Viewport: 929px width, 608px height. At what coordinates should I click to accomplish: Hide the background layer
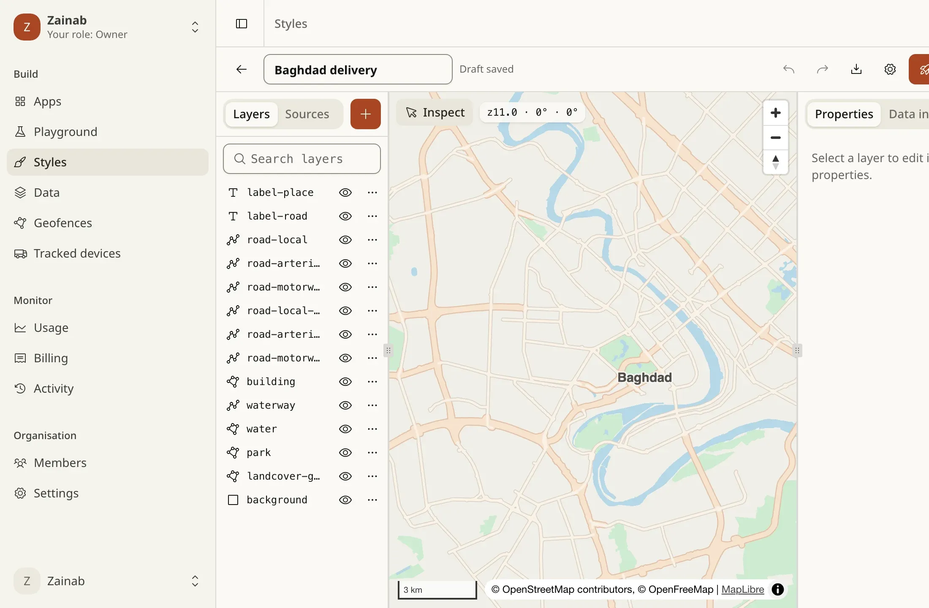[x=345, y=500]
